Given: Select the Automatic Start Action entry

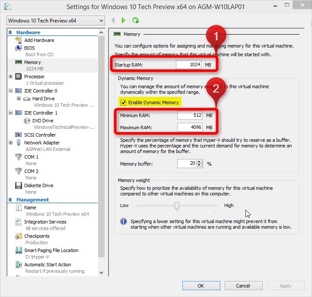Looking at the screenshot, I should (48, 265).
